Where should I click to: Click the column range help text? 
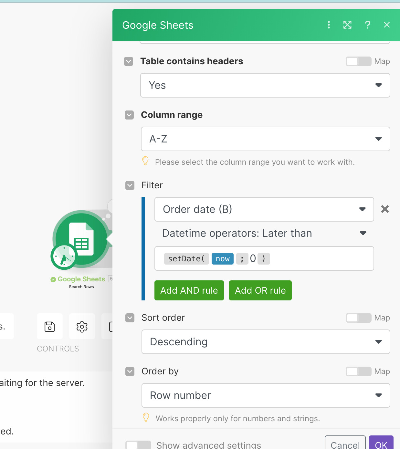pyautogui.click(x=255, y=162)
